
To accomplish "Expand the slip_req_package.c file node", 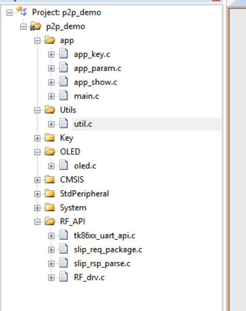I will point(51,250).
